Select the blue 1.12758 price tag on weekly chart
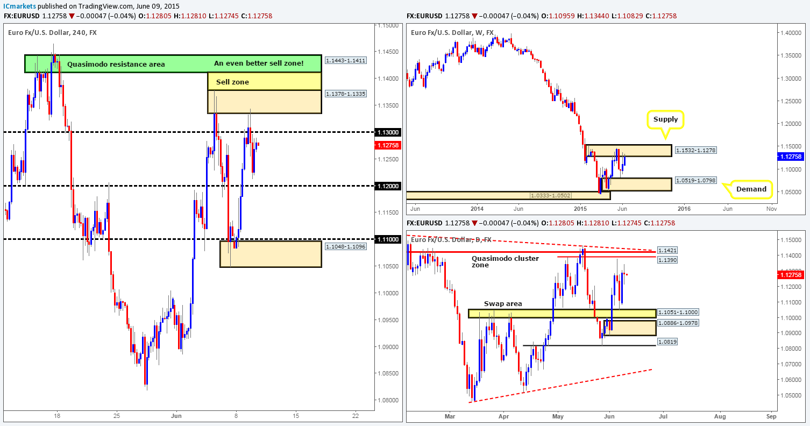The width and height of the screenshot is (810, 426). (790, 157)
